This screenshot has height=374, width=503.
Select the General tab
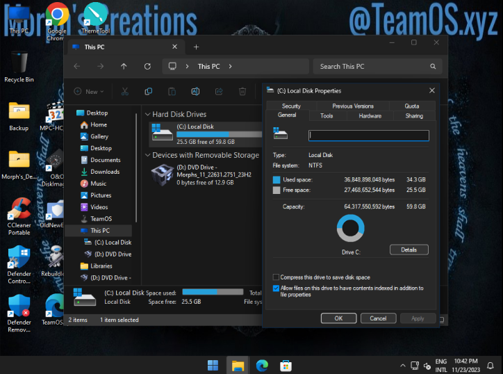pos(287,115)
